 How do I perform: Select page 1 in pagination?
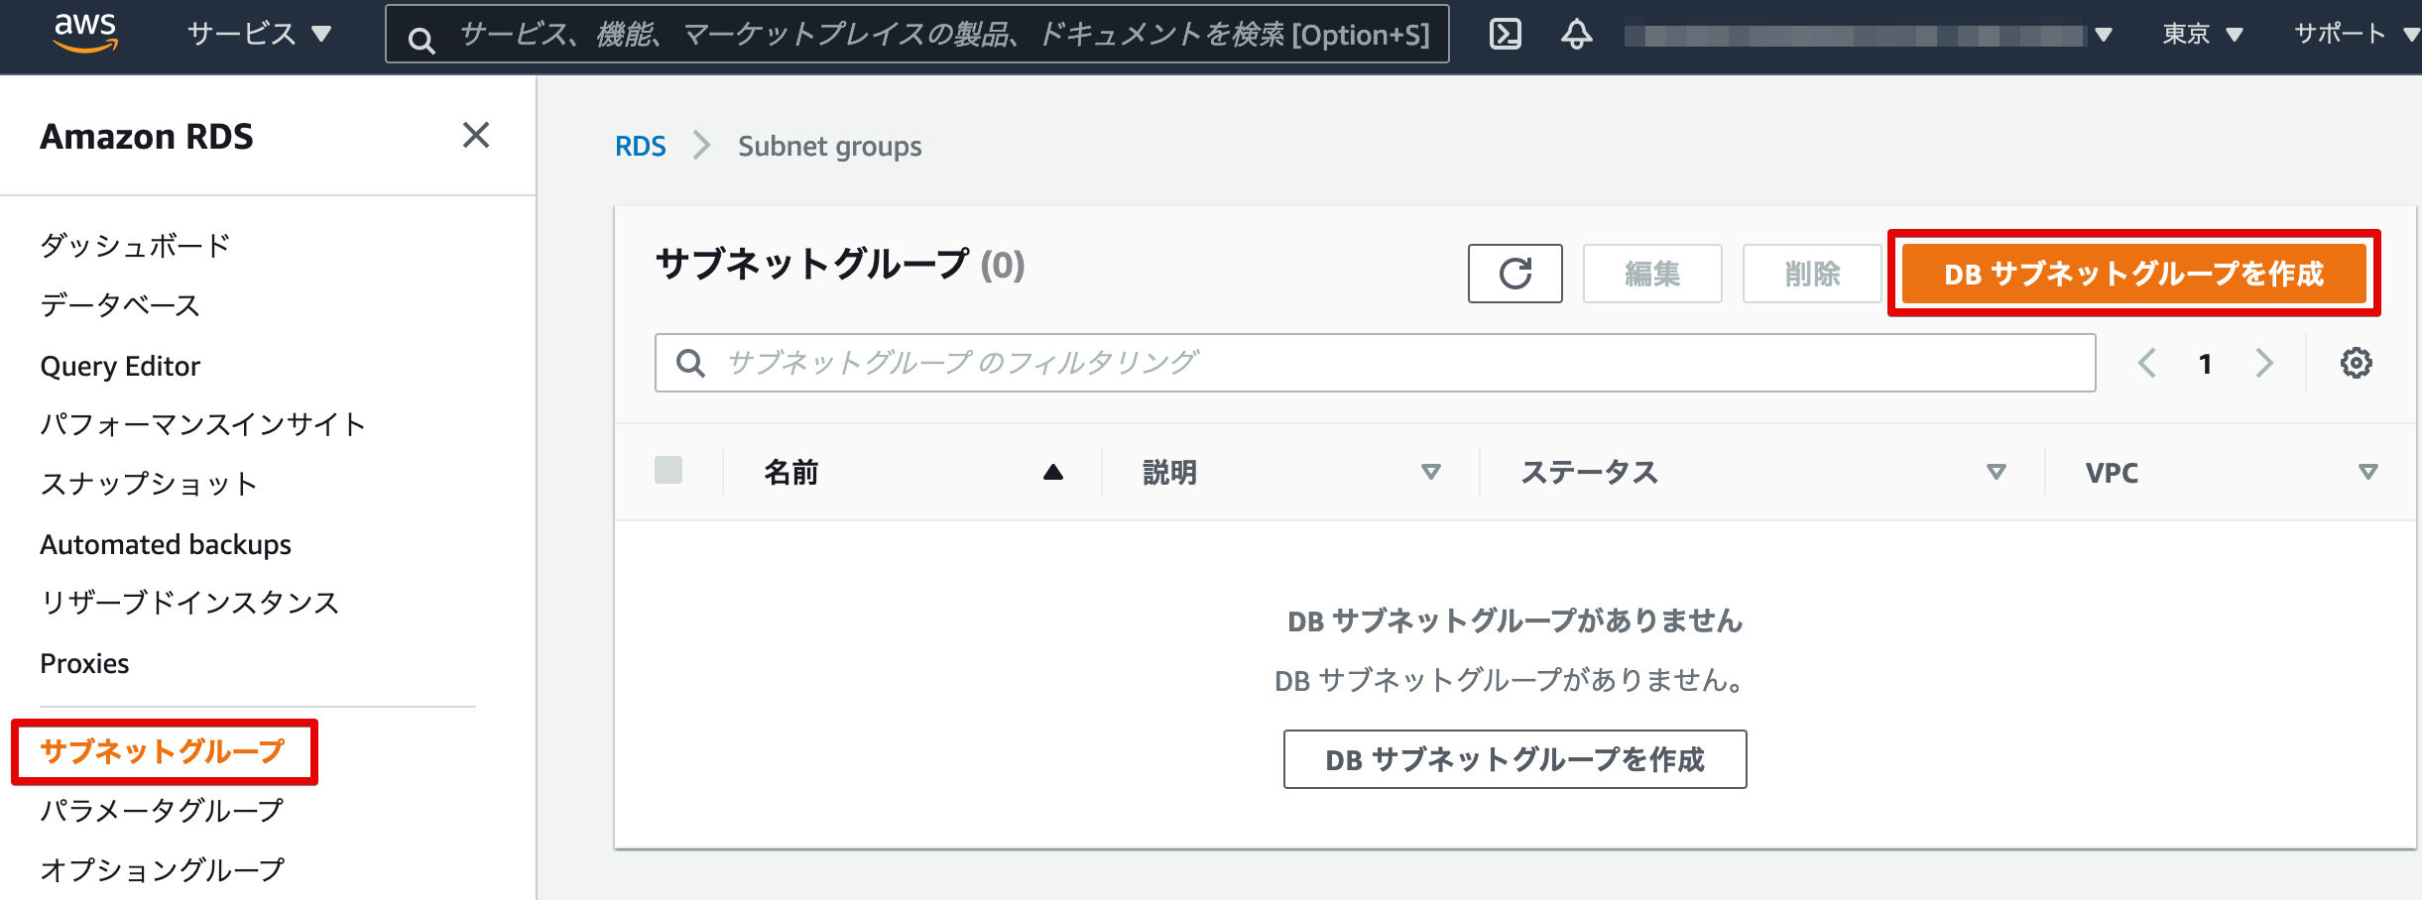click(x=2205, y=364)
